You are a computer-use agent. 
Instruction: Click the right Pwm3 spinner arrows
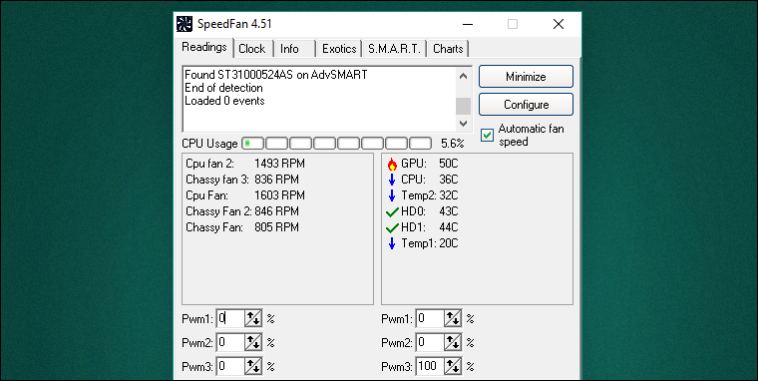pos(453,366)
